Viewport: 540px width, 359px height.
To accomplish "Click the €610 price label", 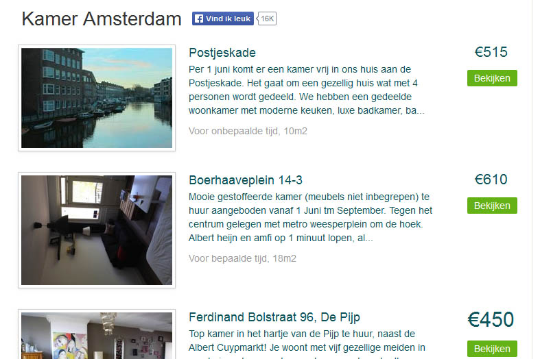I will (491, 179).
